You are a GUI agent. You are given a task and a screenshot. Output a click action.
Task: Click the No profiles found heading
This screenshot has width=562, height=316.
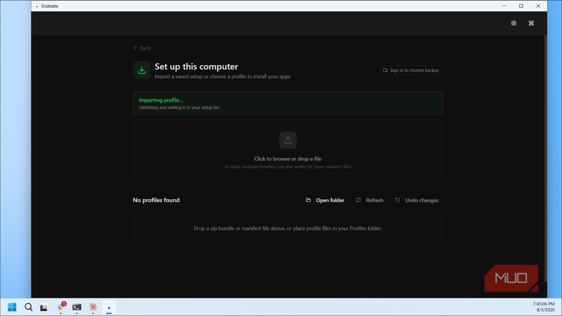(156, 200)
